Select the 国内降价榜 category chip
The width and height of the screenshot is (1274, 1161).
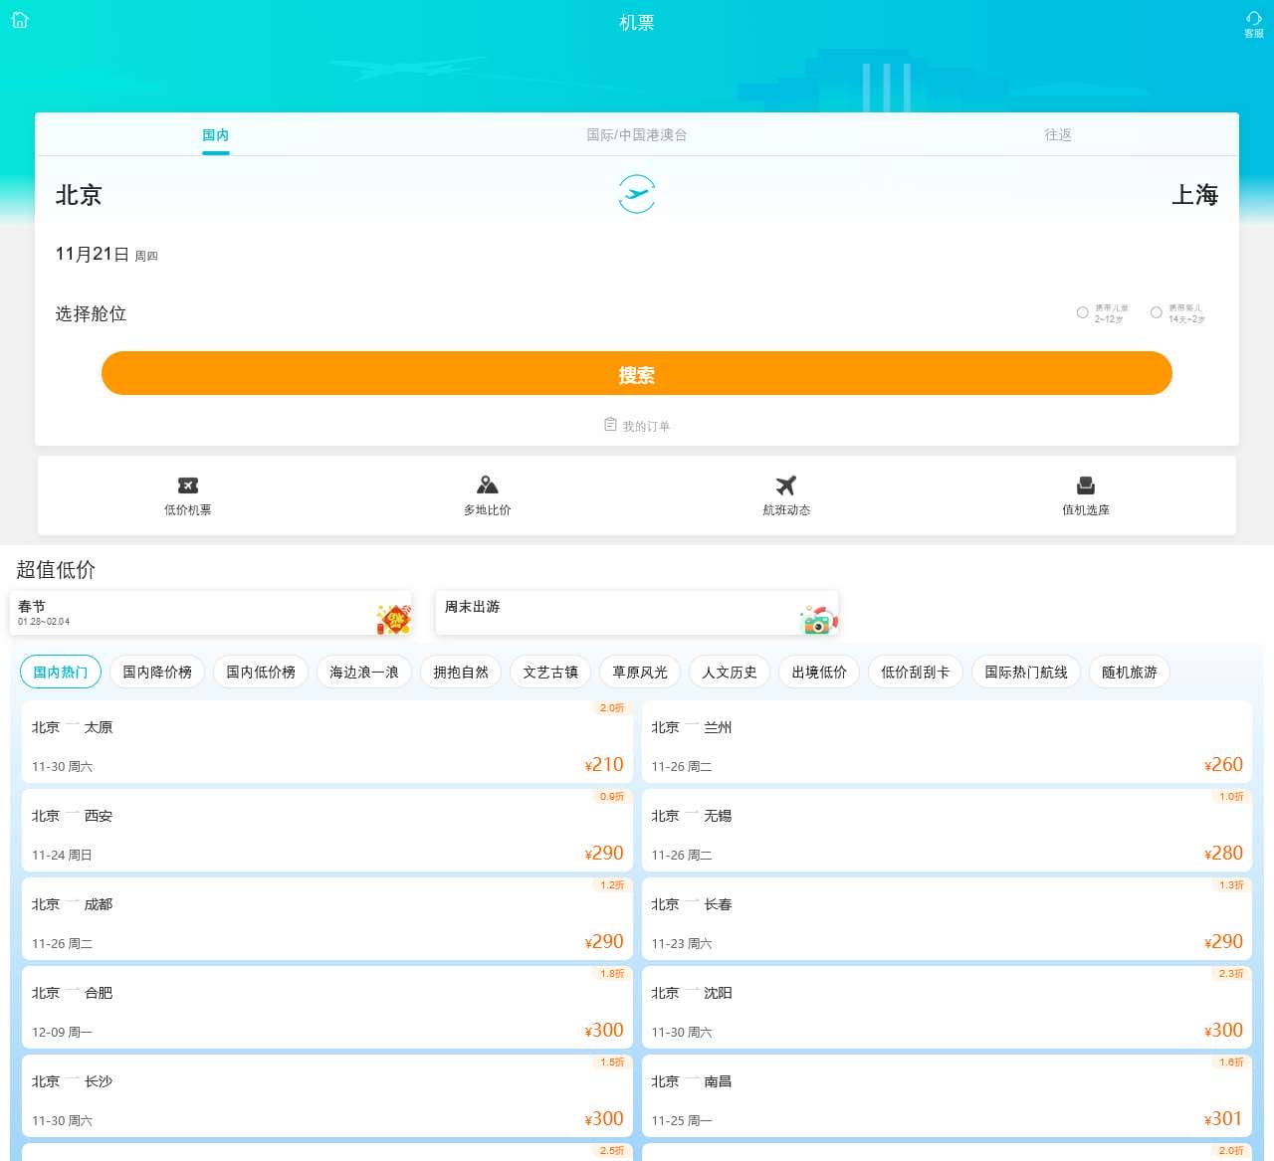coord(157,672)
